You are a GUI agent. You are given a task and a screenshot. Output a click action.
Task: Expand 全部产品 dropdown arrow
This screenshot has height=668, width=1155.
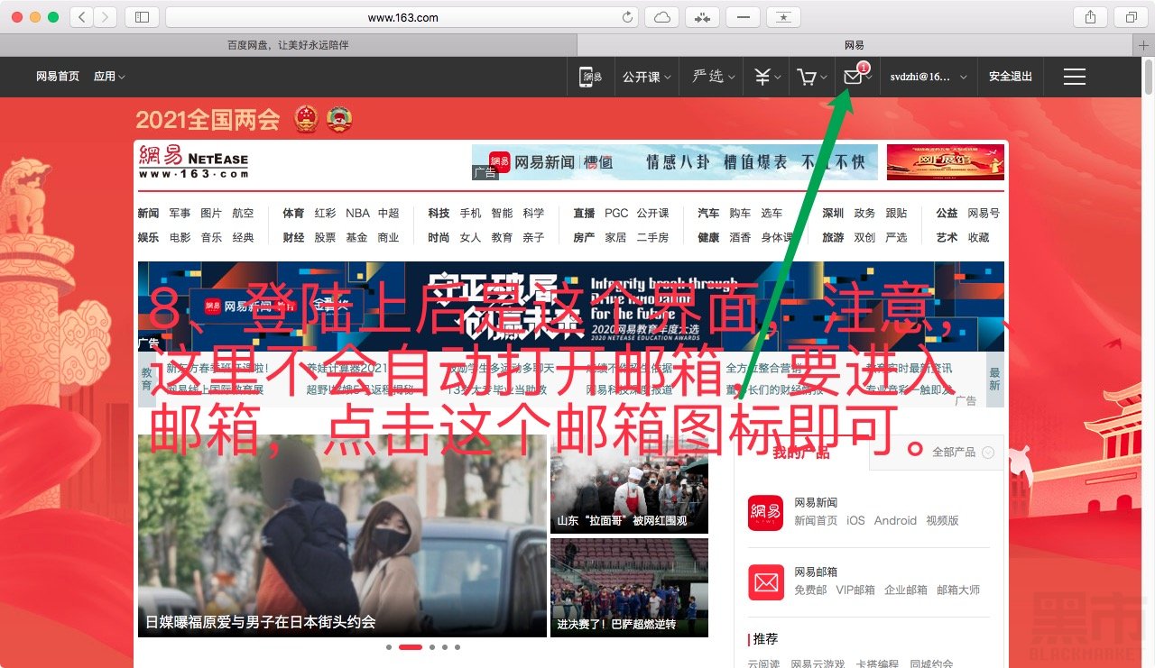(x=988, y=453)
